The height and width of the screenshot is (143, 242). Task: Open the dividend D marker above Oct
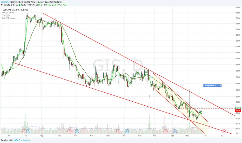pyautogui.click(x=77, y=131)
